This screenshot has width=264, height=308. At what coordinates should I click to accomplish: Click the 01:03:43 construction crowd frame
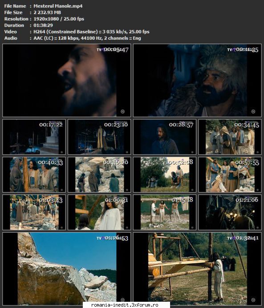coord(34,212)
